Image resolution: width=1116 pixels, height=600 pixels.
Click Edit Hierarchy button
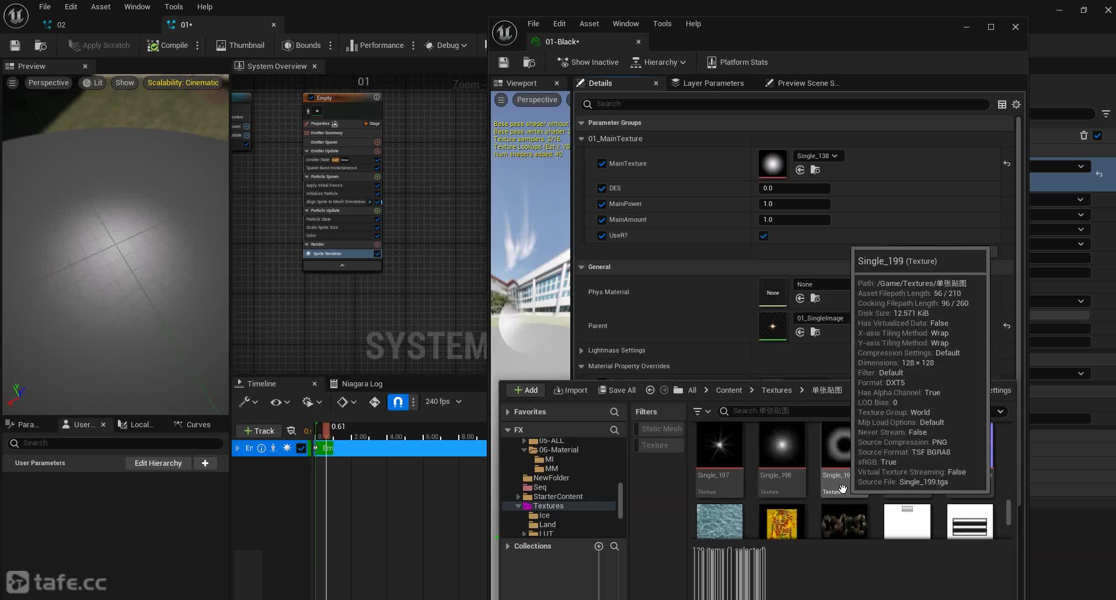pos(158,463)
